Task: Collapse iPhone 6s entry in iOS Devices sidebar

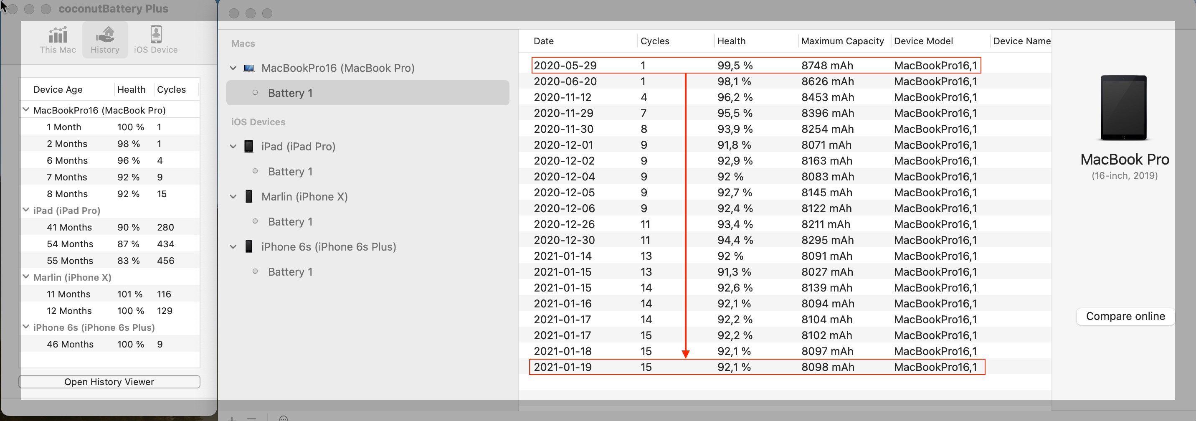Action: [233, 247]
